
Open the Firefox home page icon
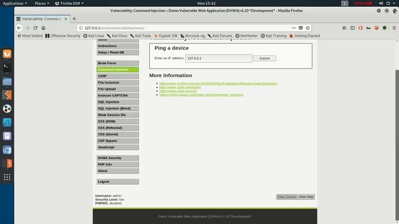pyautogui.click(x=44, y=28)
